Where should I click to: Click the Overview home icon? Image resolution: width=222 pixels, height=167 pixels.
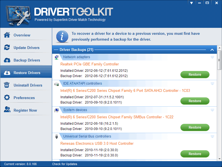7,35
